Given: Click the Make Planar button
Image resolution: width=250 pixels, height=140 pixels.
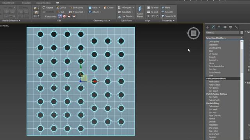Looking at the screenshot, I should pyautogui.click(x=140, y=12).
